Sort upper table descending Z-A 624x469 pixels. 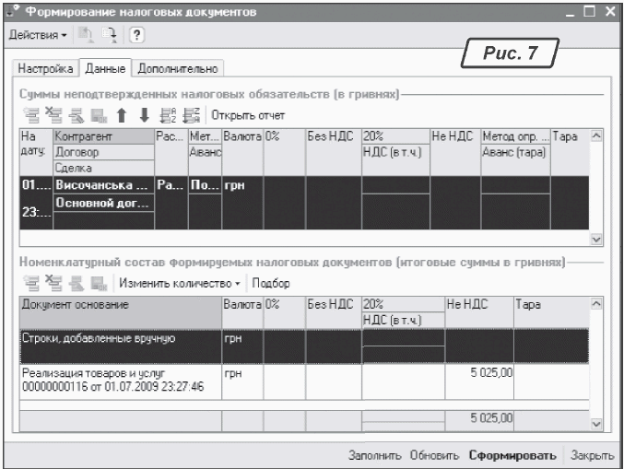click(191, 115)
